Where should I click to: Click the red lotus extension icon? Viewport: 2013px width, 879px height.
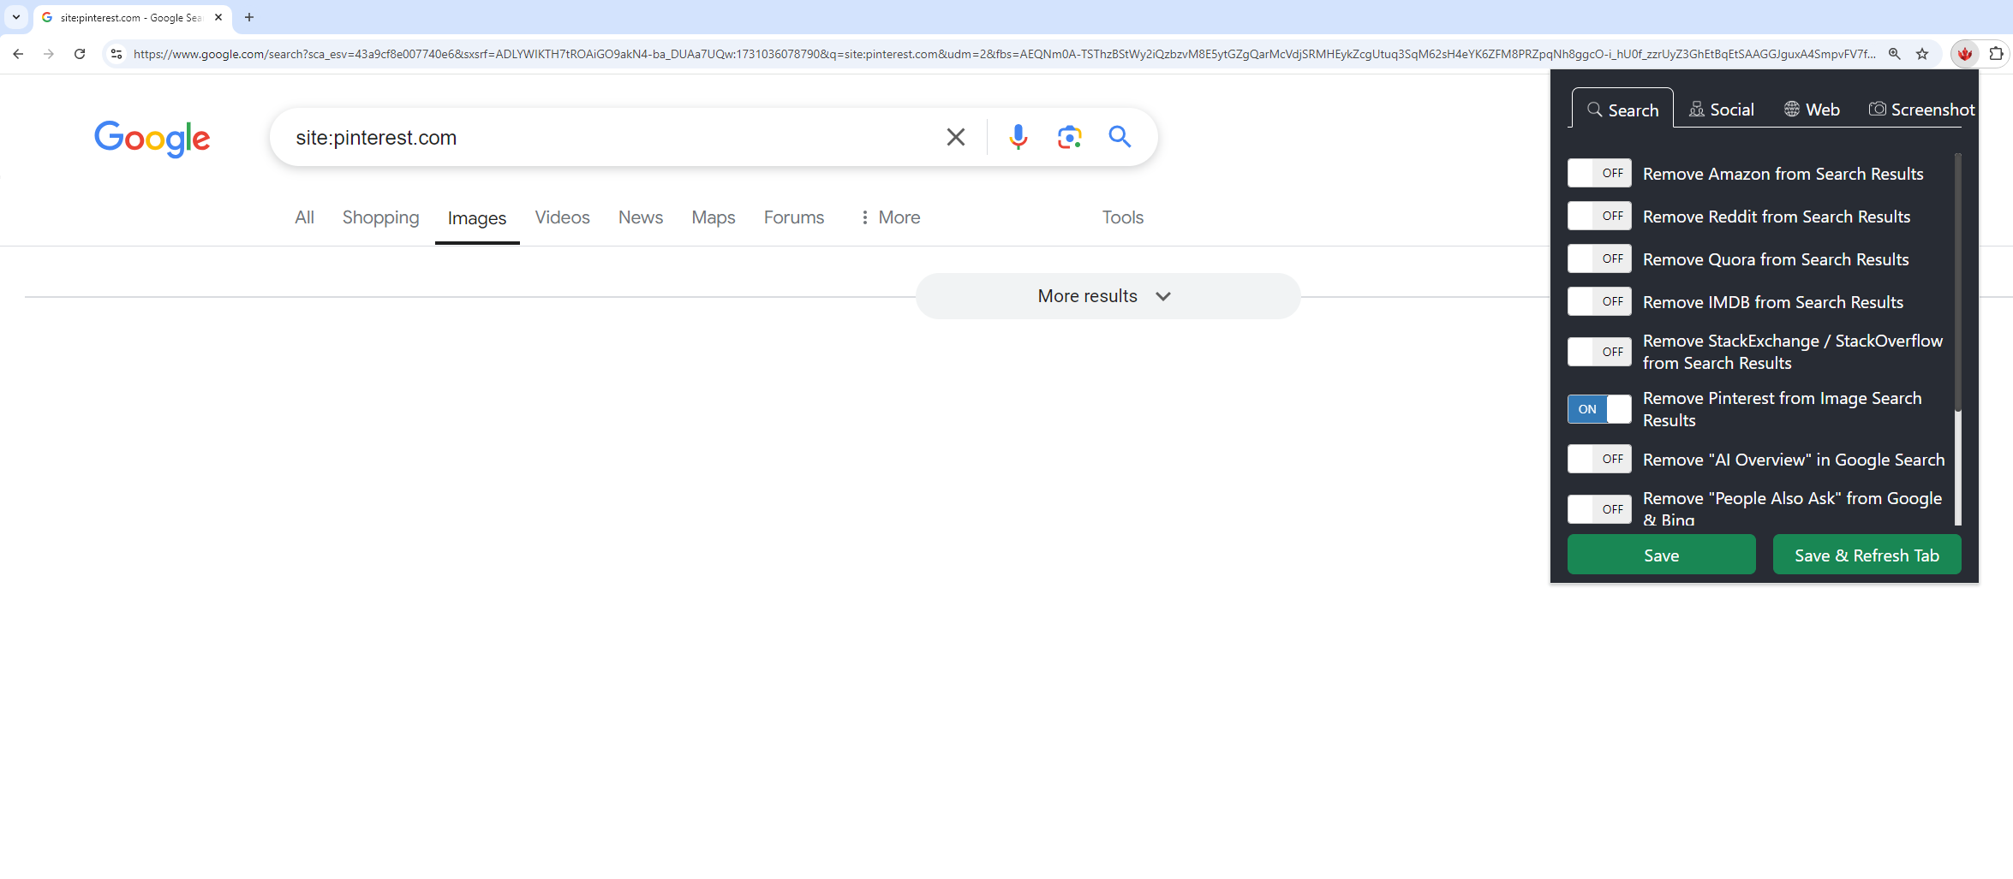(1965, 54)
